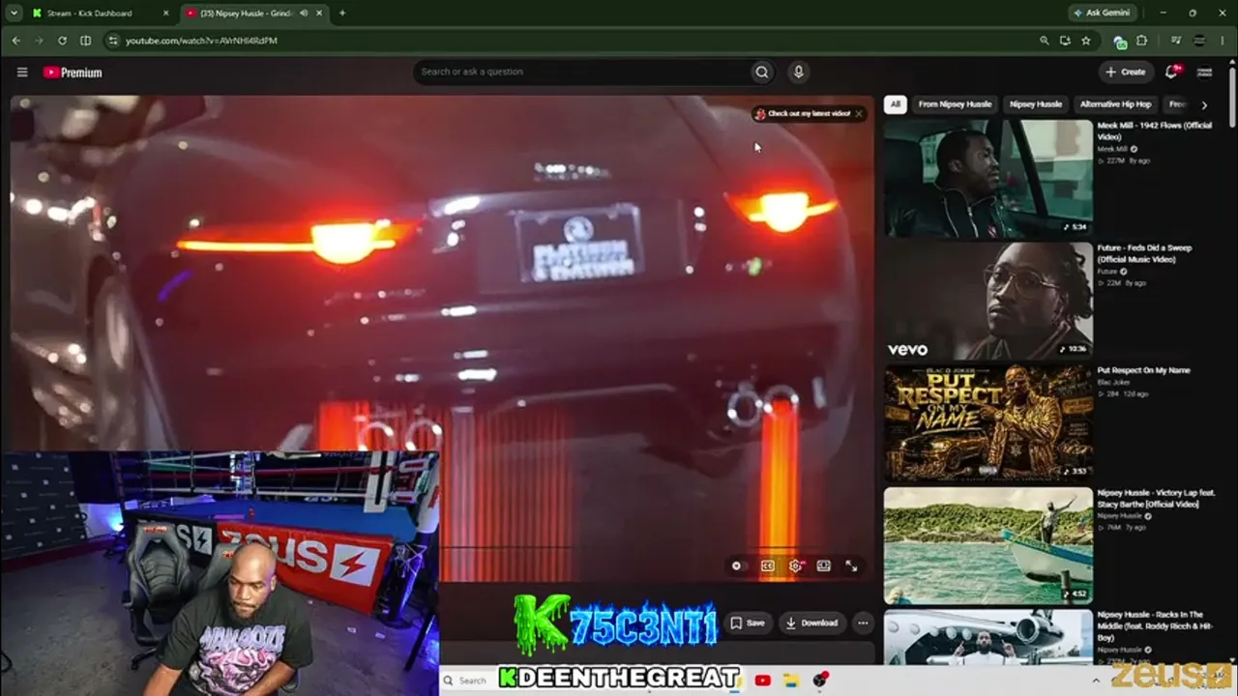Show more filter chips with right arrow

1204,104
